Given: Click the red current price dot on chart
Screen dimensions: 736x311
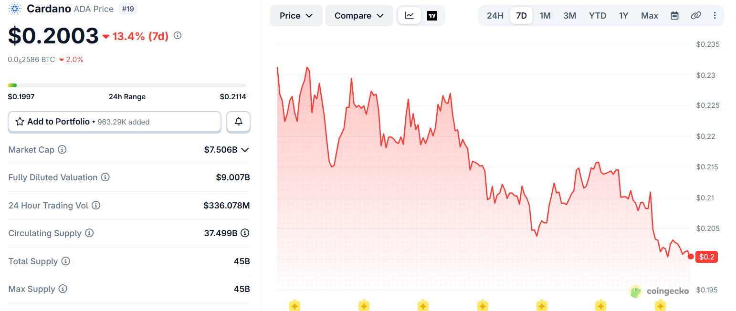Looking at the screenshot, I should point(691,257).
